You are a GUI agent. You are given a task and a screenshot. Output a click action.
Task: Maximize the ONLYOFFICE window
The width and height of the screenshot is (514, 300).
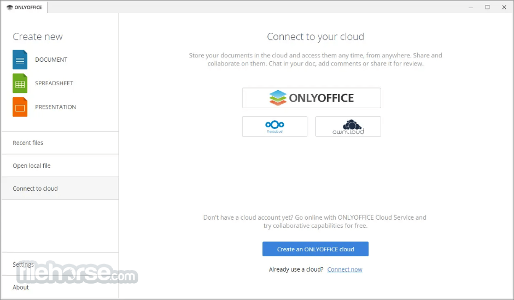(487, 7)
